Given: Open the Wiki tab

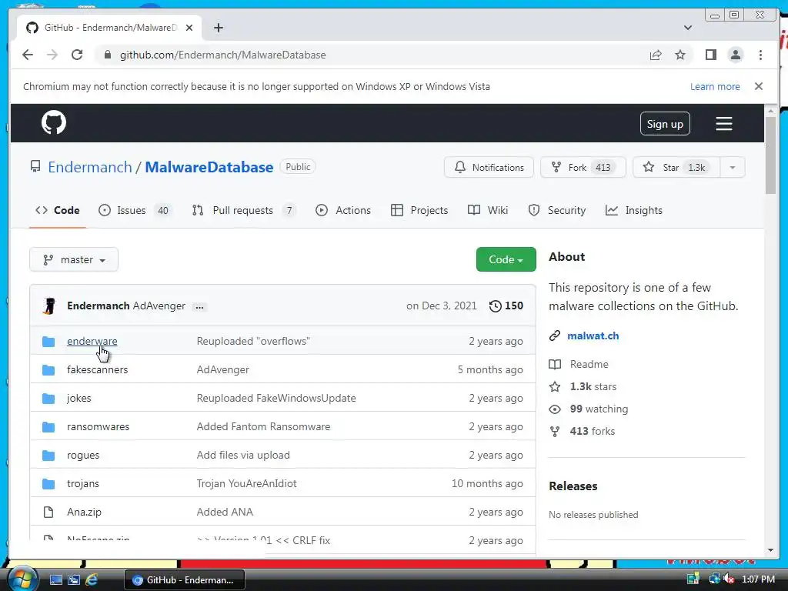Looking at the screenshot, I should [x=488, y=210].
